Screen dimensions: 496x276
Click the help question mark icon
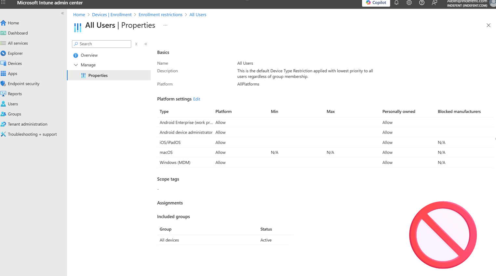(x=422, y=3)
